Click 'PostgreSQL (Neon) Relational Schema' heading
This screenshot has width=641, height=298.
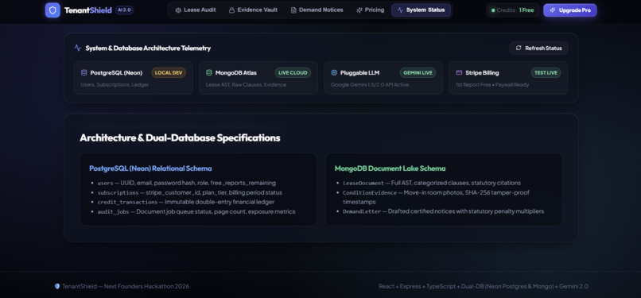[x=150, y=168]
